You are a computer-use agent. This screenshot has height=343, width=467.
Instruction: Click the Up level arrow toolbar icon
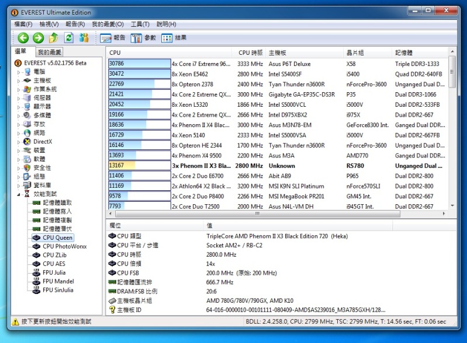click(x=54, y=37)
